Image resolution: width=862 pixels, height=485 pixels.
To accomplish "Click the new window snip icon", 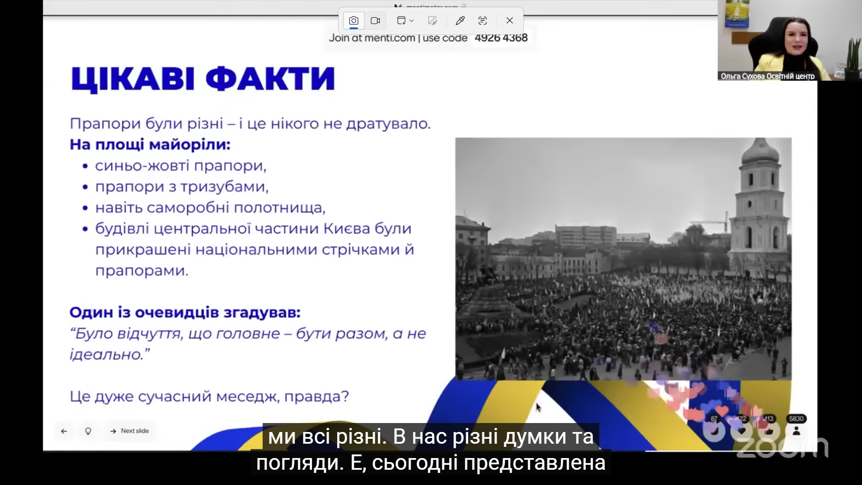I will pyautogui.click(x=401, y=21).
